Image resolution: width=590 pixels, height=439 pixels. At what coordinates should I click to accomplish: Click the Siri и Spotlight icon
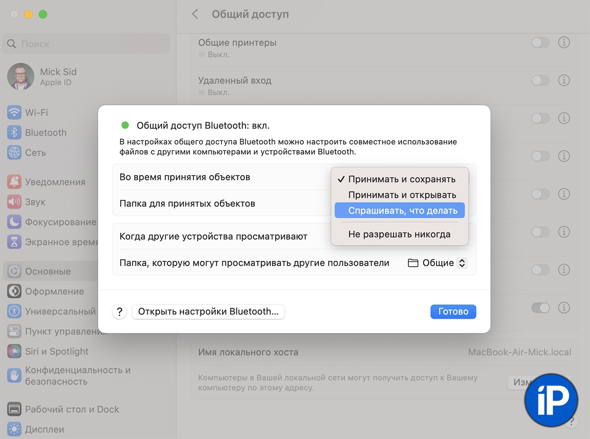coord(14,351)
